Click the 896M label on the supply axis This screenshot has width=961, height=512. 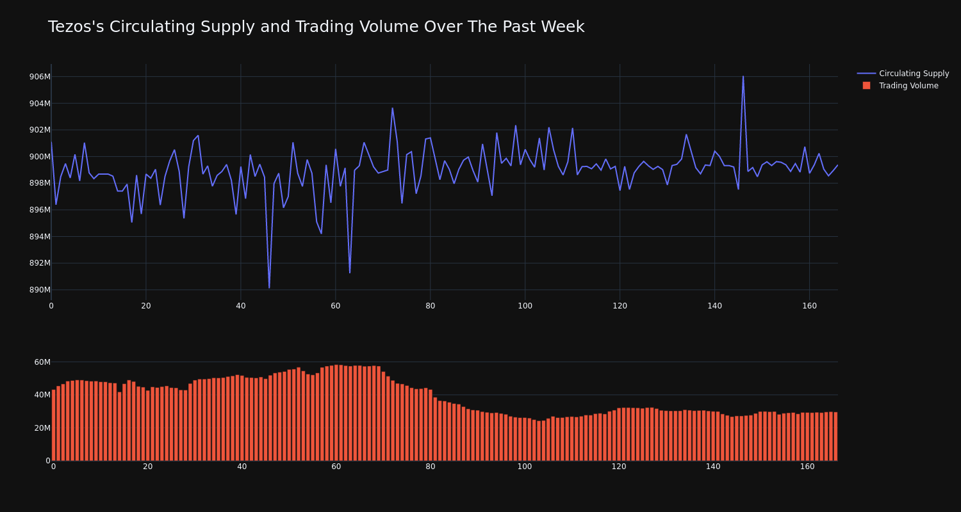(40, 210)
